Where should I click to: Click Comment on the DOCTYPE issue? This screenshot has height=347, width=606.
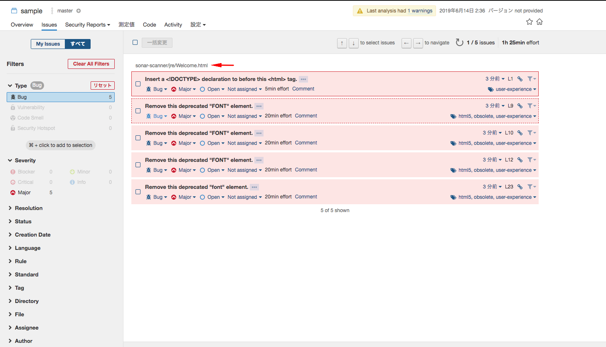coord(303,89)
